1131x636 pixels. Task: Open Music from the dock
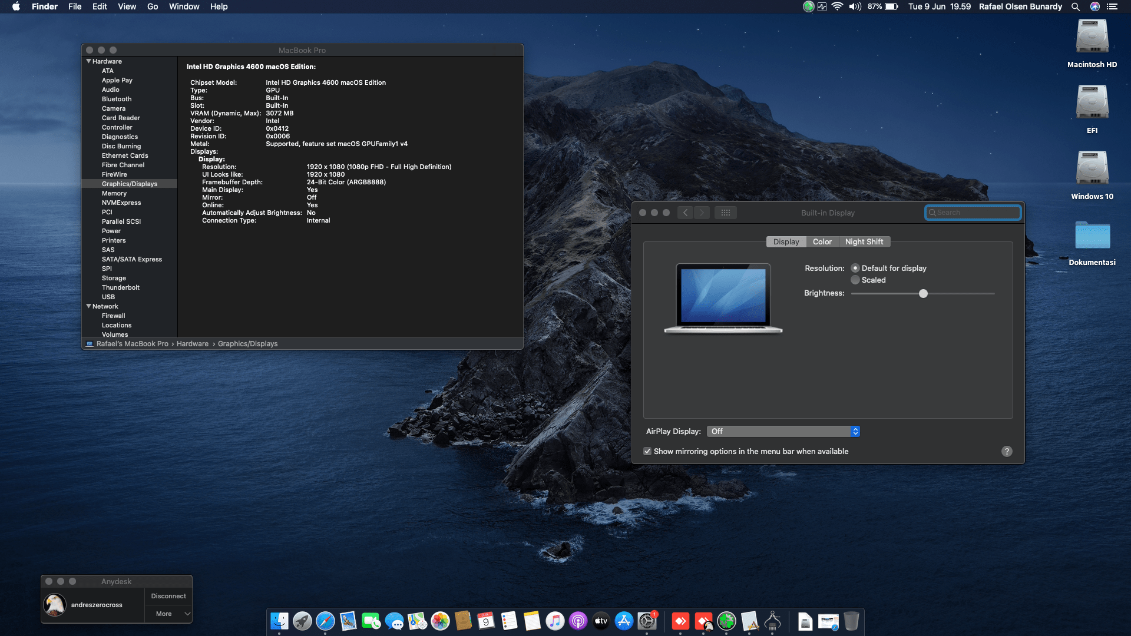pos(555,621)
